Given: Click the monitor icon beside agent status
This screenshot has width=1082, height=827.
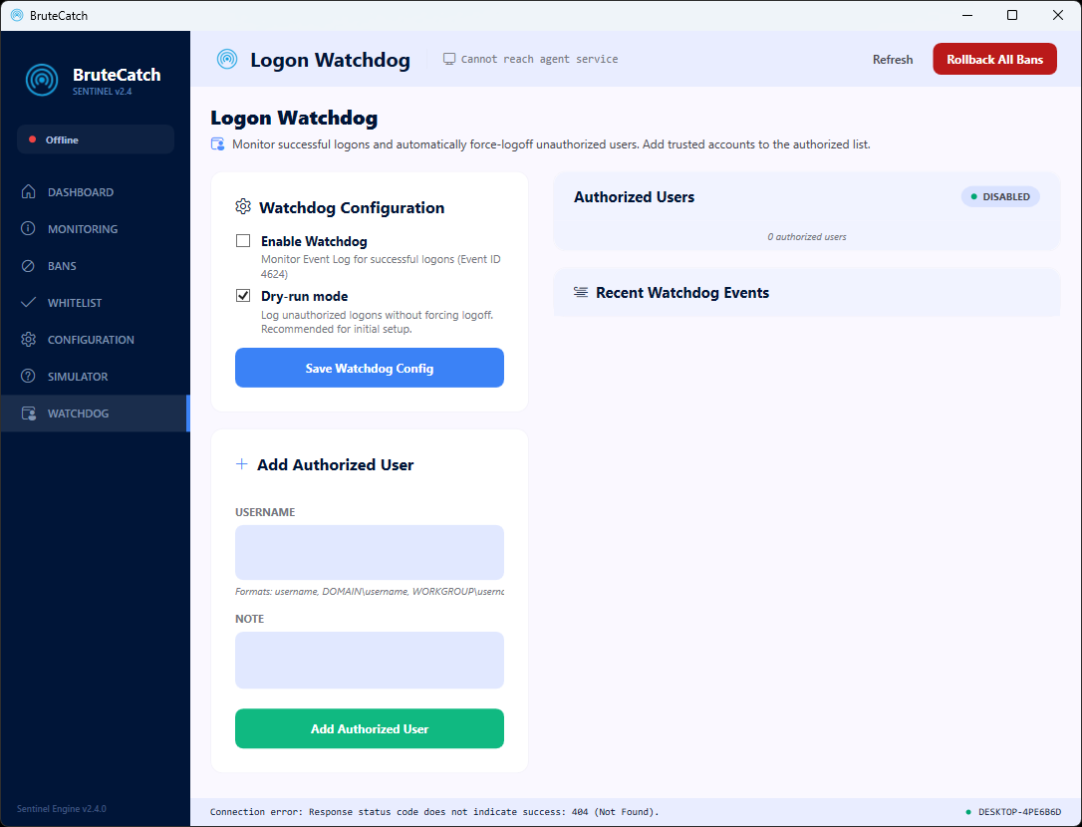Looking at the screenshot, I should (449, 60).
